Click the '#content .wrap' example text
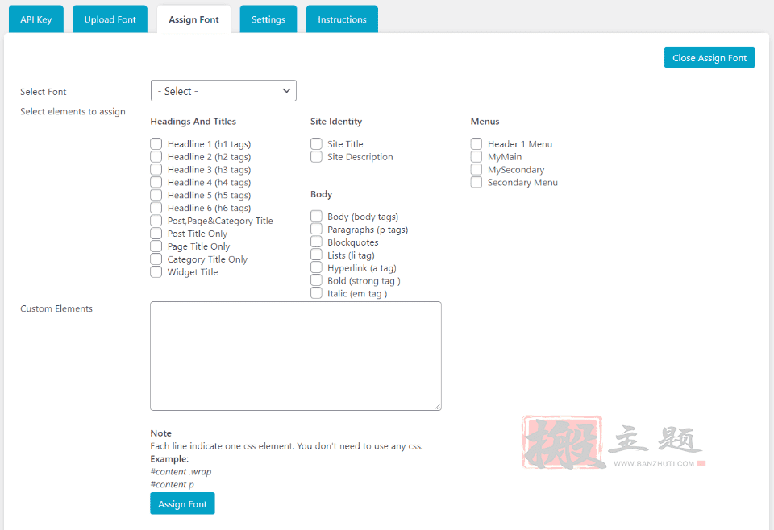Viewport: 774px width, 530px height. [x=181, y=472]
